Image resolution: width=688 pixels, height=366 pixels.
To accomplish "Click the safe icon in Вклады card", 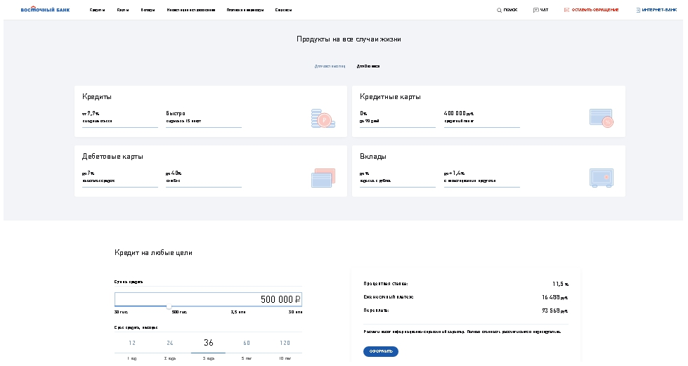I will pos(601,178).
